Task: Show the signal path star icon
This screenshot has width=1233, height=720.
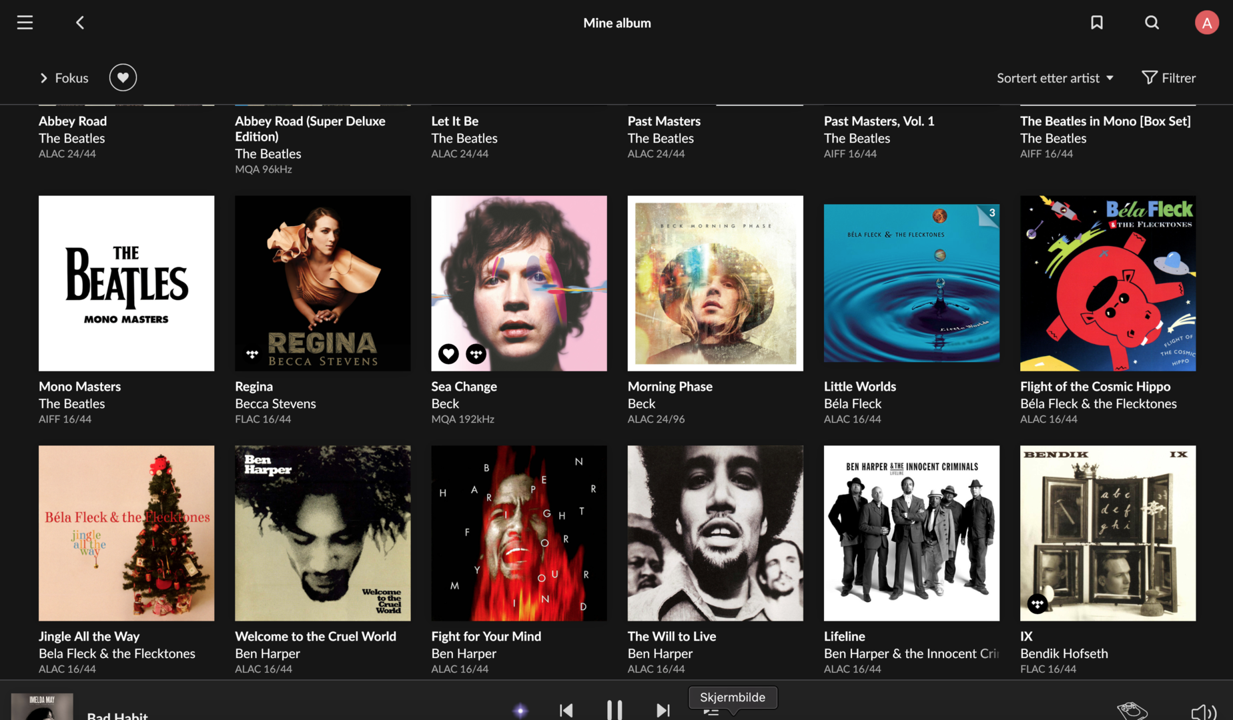Action: point(520,711)
